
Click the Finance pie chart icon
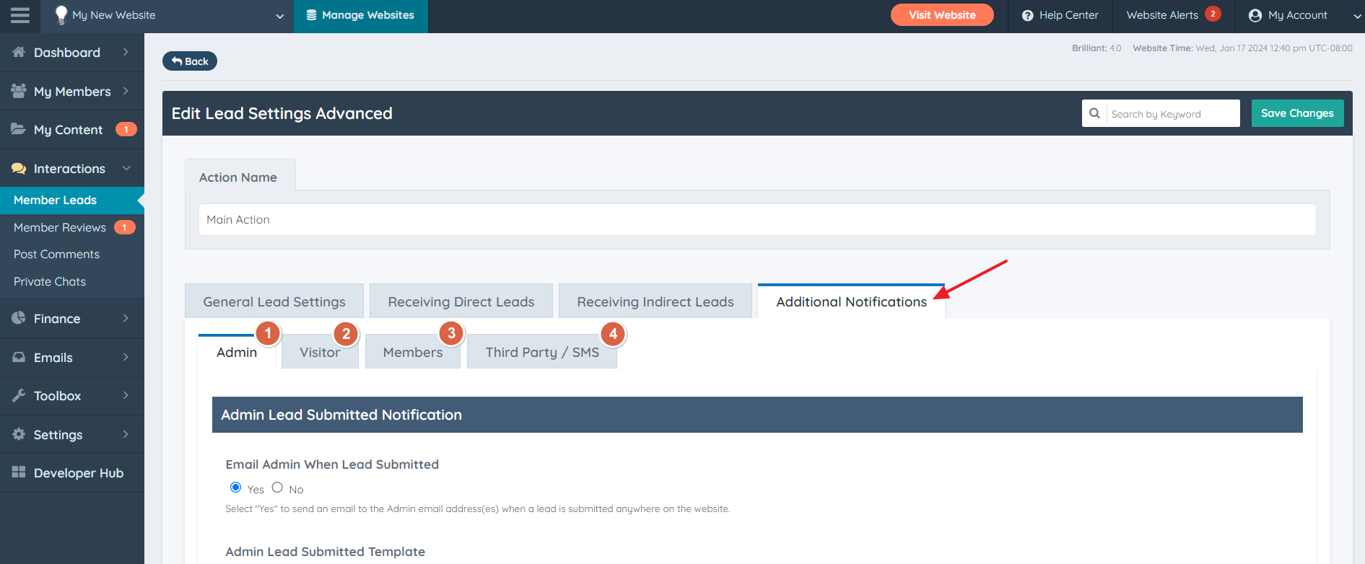point(19,318)
